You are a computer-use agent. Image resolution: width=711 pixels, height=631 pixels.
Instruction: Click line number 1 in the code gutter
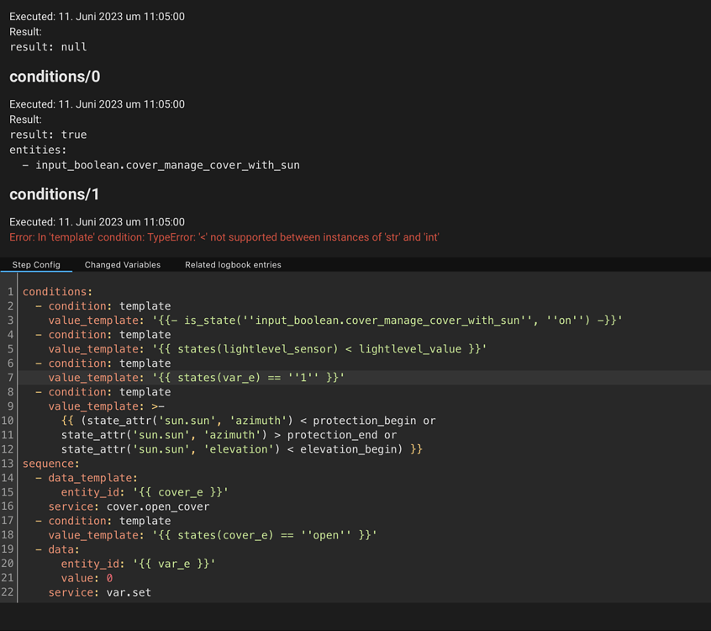(11, 292)
